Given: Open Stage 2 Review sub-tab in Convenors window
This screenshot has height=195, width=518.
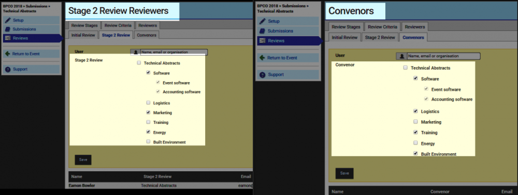Looking at the screenshot, I should [380, 37].
